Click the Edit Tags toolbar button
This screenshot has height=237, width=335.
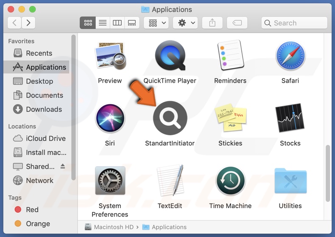(237, 22)
